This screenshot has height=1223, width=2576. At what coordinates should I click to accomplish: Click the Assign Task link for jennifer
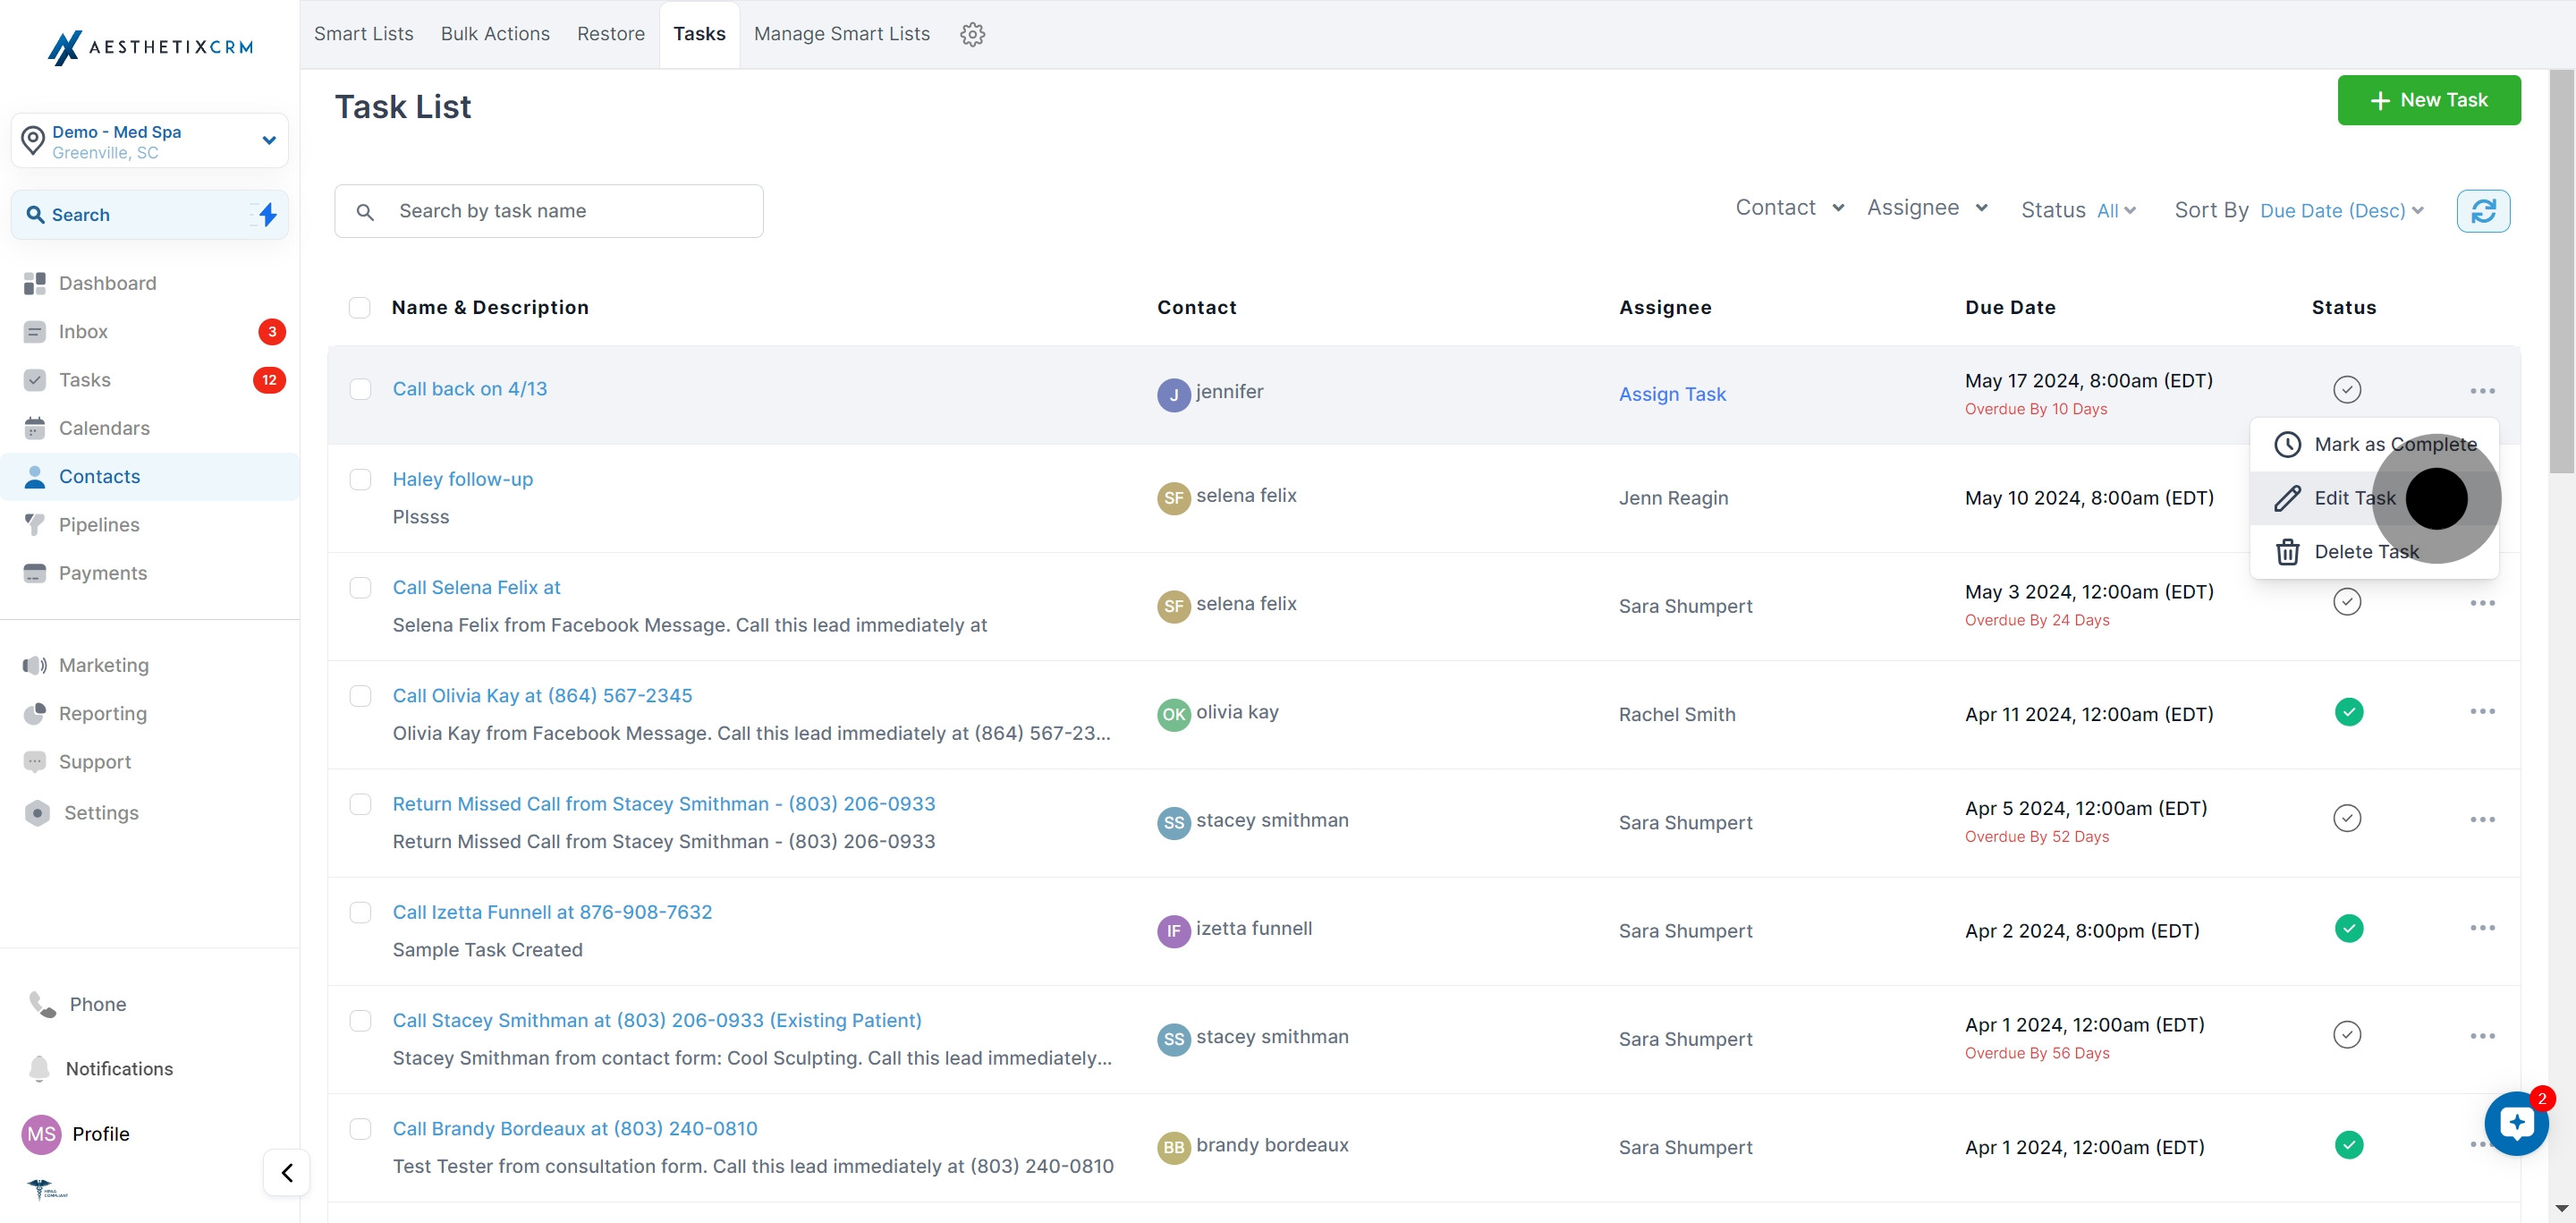pyautogui.click(x=1672, y=394)
